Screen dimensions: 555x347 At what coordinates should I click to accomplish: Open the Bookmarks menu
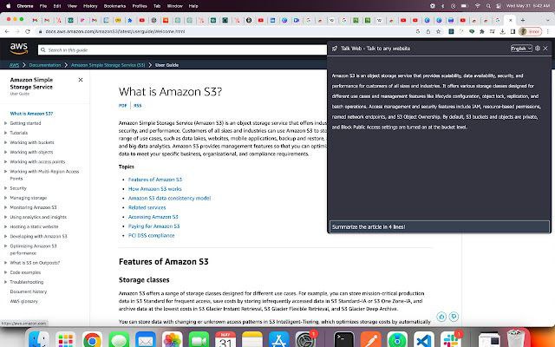click(x=114, y=6)
